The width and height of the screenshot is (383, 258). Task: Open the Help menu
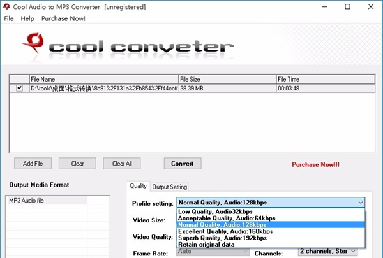pyautogui.click(x=27, y=18)
